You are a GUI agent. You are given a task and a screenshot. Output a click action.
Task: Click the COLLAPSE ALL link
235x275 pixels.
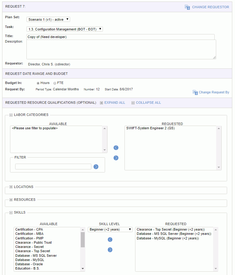[148, 103]
